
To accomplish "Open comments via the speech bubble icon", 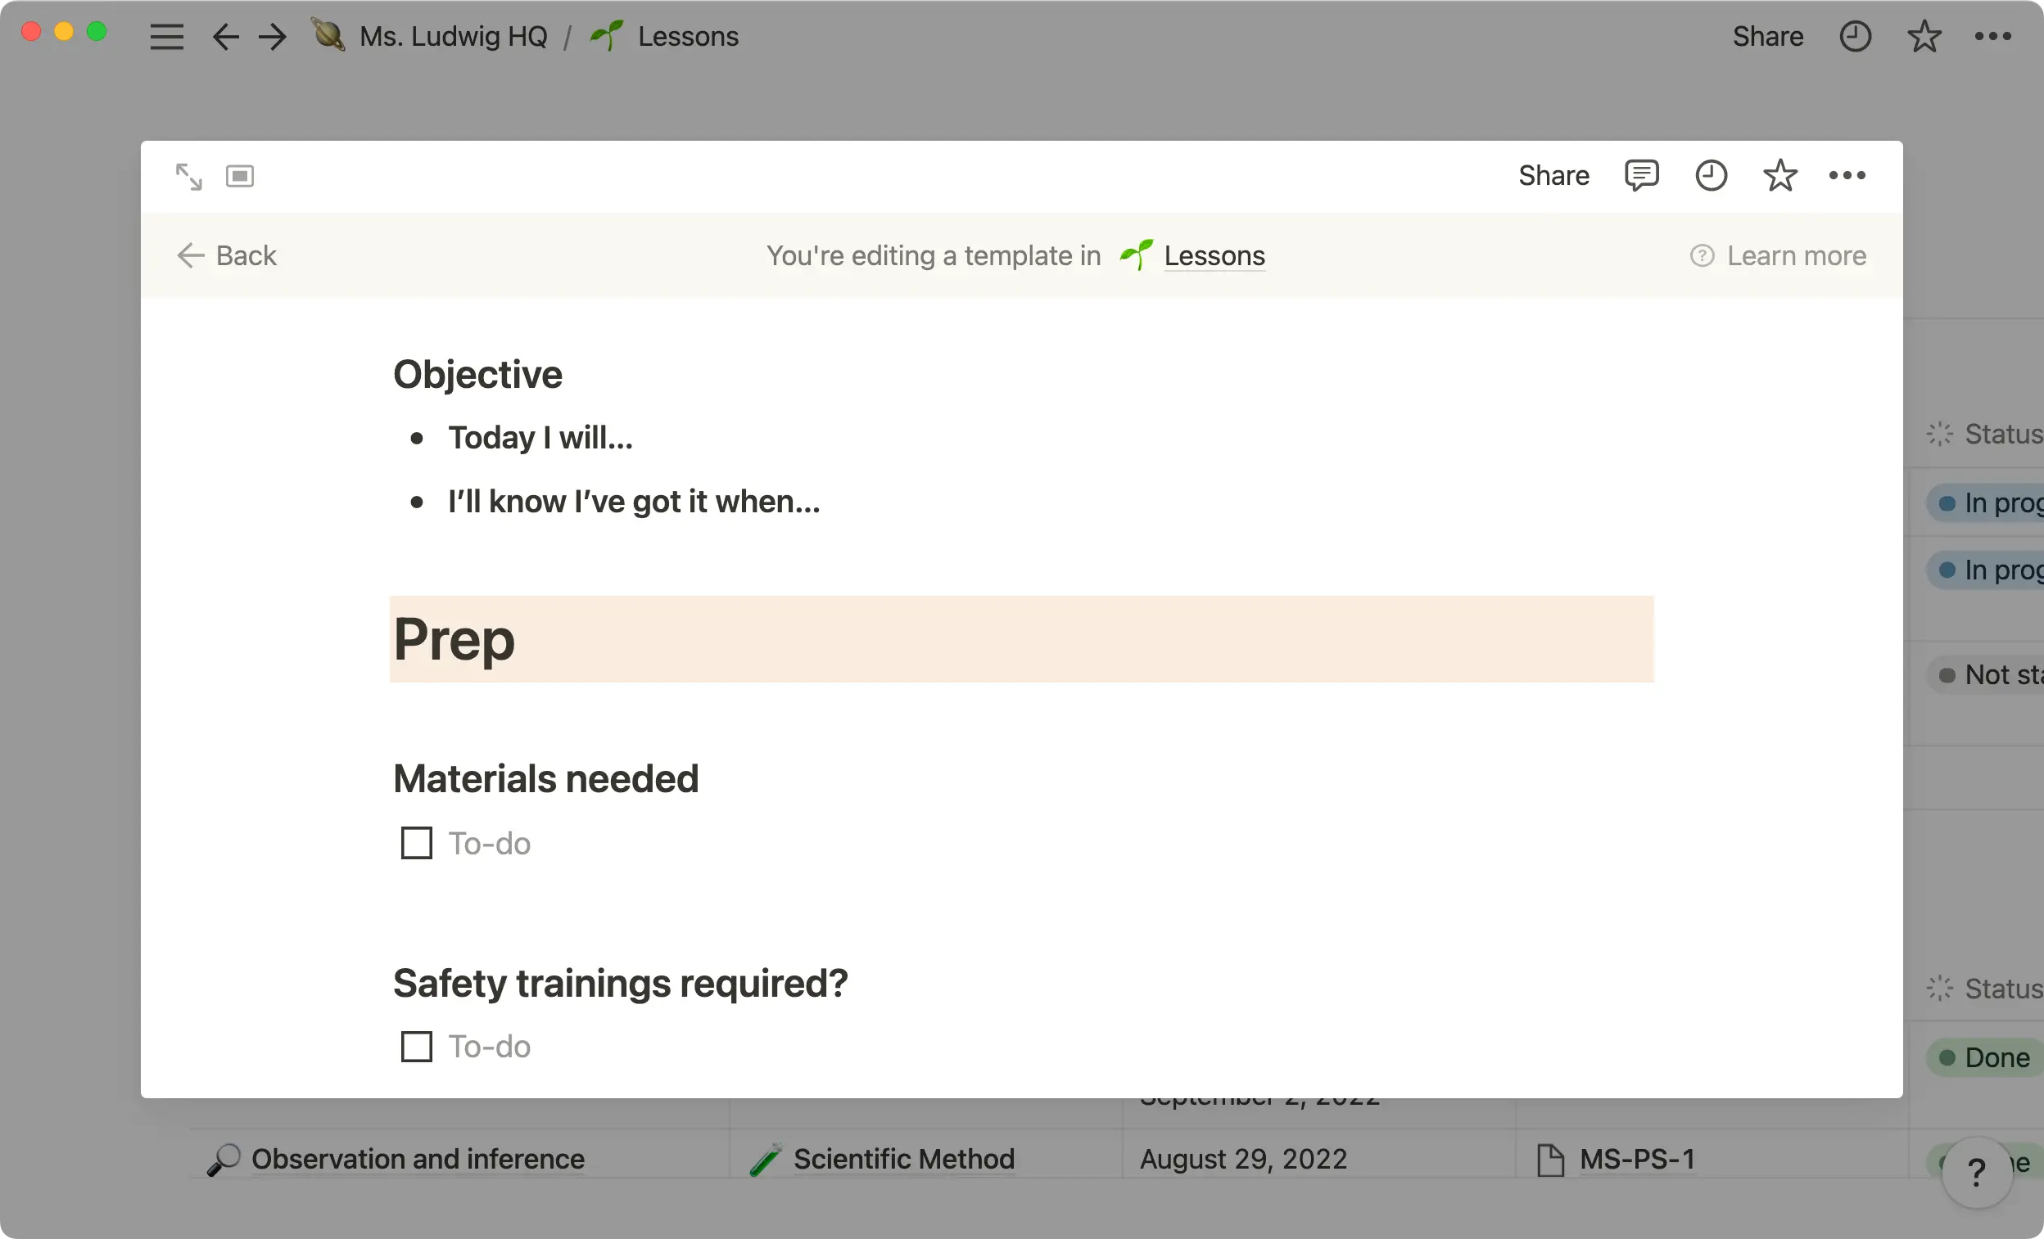I will 1642,175.
